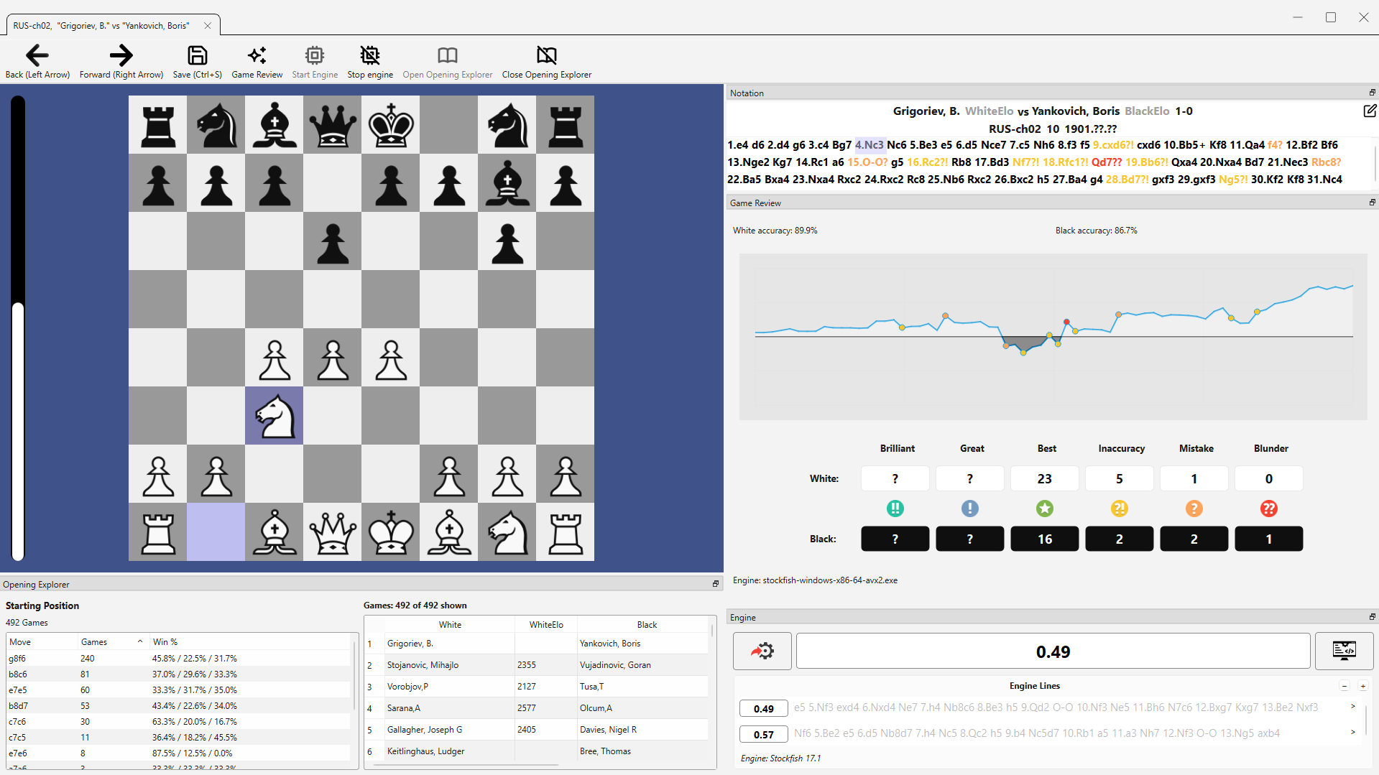Click the Save floppy disk icon

point(197,55)
